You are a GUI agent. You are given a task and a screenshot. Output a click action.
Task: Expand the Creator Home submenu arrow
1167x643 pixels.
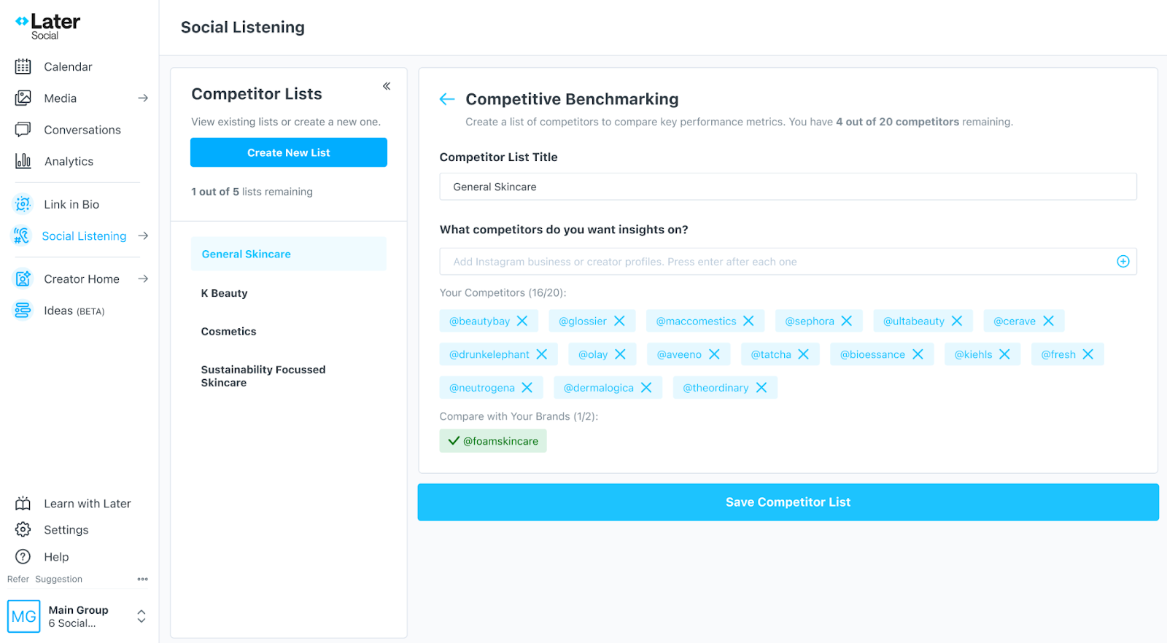pyautogui.click(x=143, y=278)
